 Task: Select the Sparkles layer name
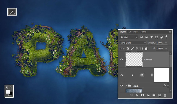[x=148, y=60]
